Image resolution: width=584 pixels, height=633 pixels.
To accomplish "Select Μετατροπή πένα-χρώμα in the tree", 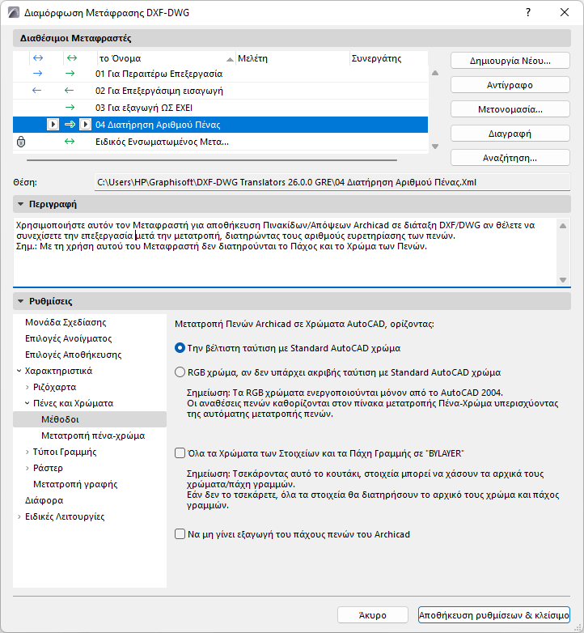I will pos(93,435).
